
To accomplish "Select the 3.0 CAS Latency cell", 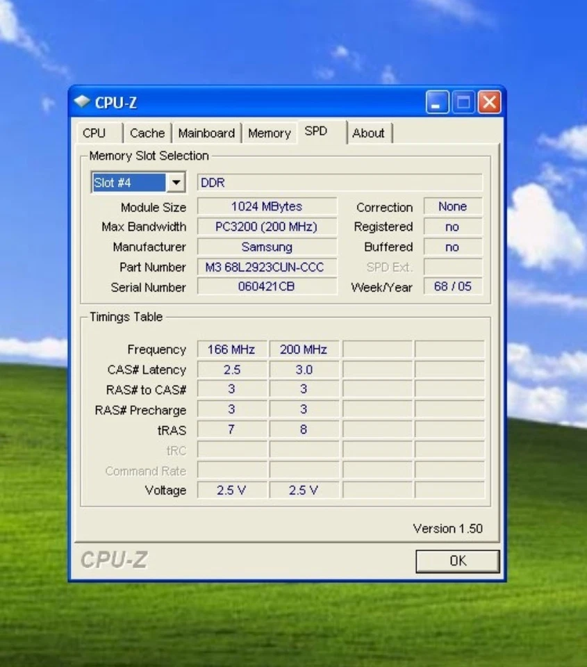I will [x=304, y=369].
